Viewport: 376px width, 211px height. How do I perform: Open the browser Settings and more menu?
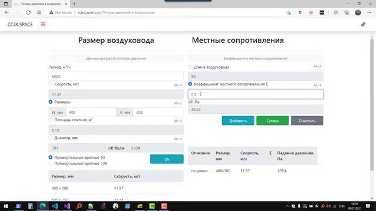369,12
